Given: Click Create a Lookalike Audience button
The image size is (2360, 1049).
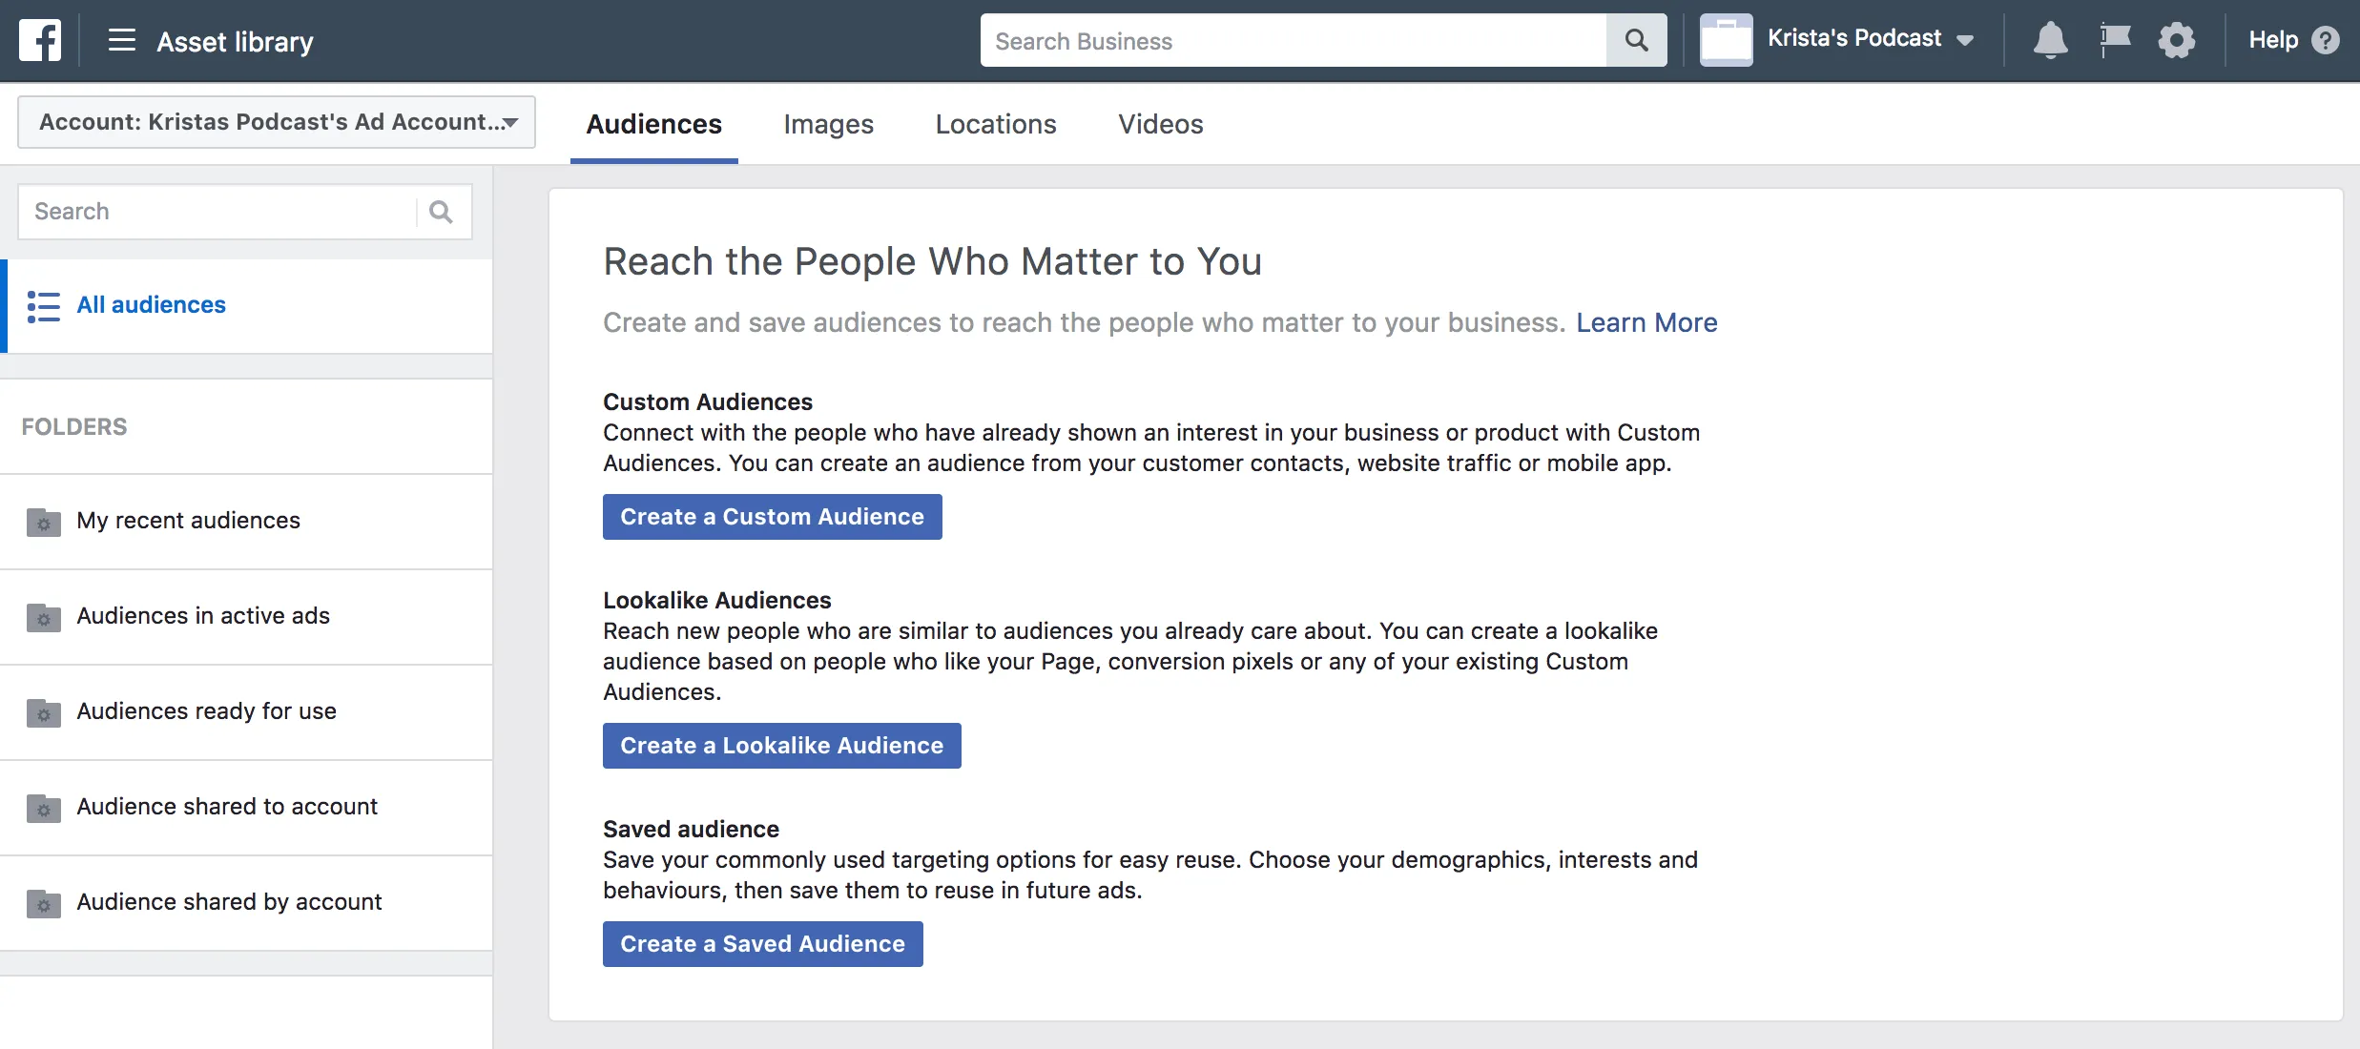Looking at the screenshot, I should (x=781, y=746).
